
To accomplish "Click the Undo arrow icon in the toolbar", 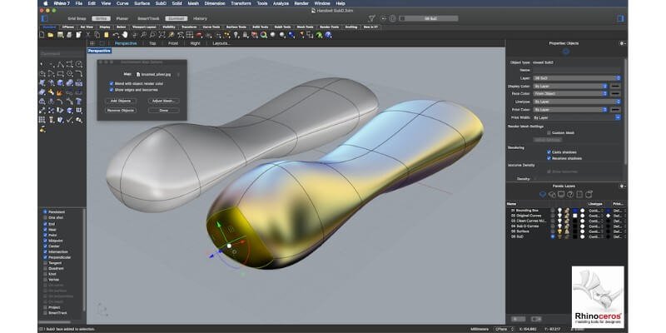I will coord(116,35).
